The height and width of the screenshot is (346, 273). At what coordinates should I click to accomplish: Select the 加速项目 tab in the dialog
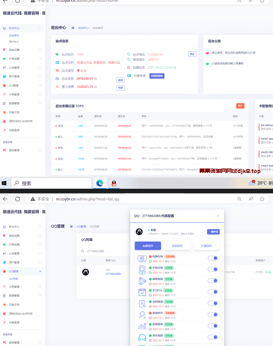click(148, 246)
